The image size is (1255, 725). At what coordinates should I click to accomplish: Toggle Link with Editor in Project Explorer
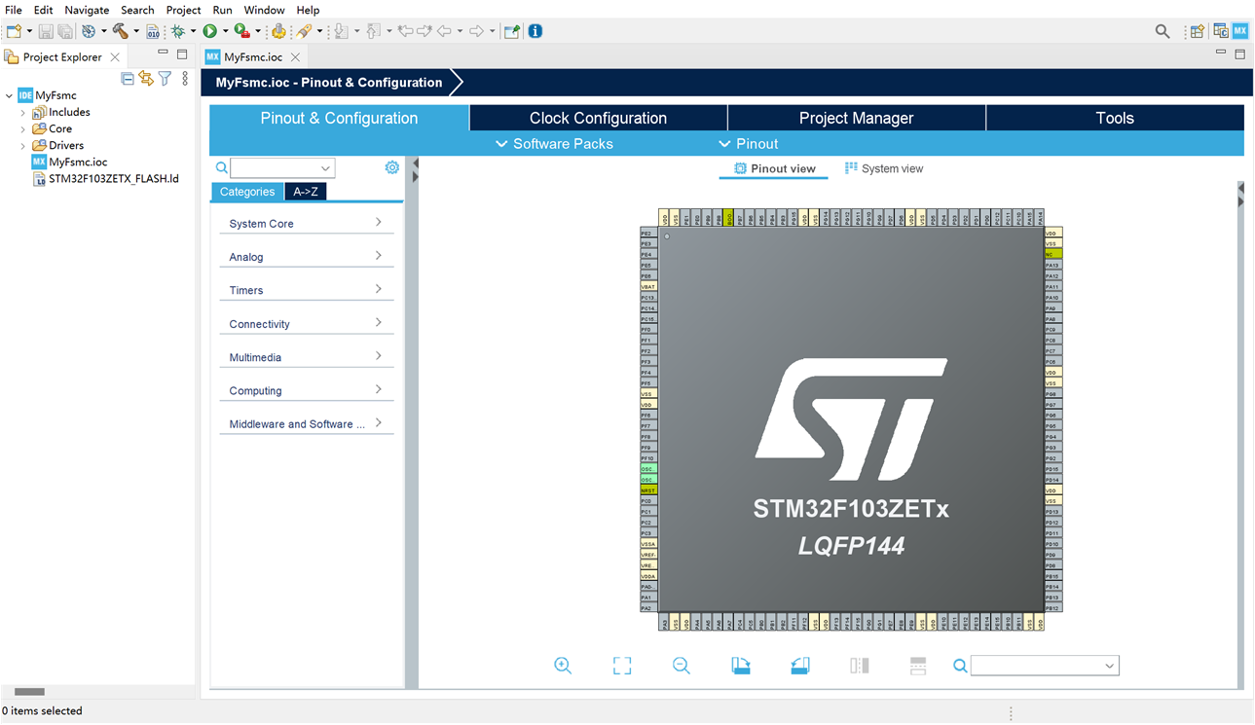click(x=146, y=79)
